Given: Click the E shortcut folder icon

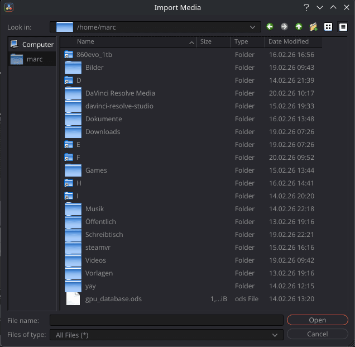Looking at the screenshot, I should pyautogui.click(x=69, y=145).
